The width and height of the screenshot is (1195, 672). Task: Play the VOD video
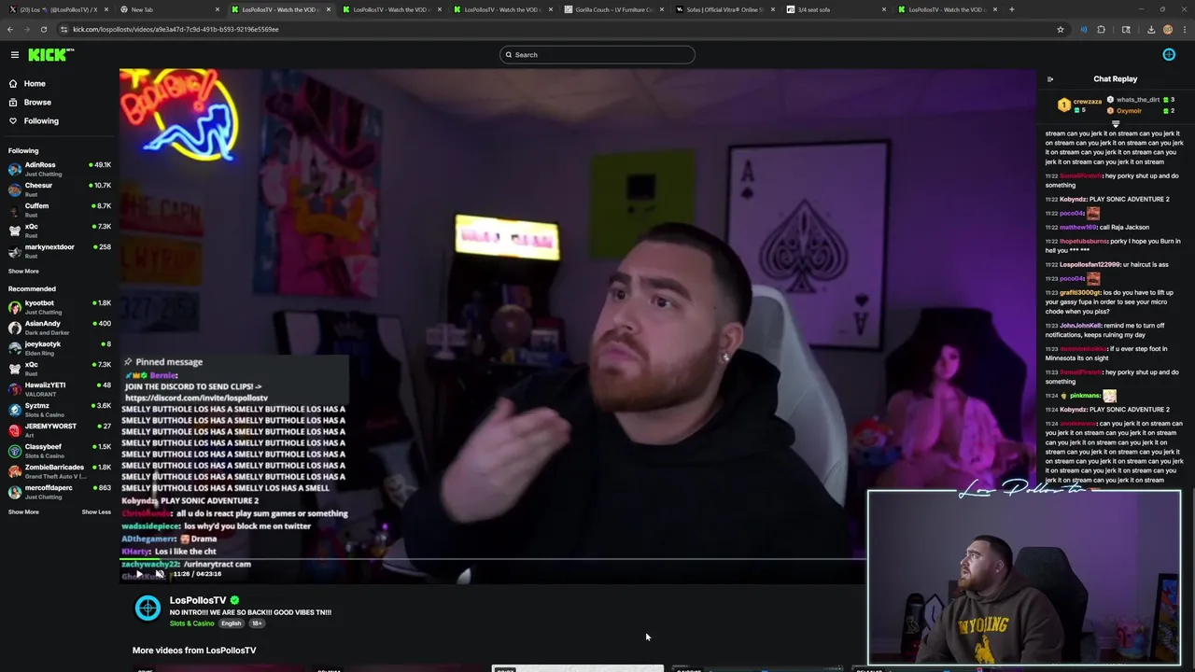[x=140, y=574]
